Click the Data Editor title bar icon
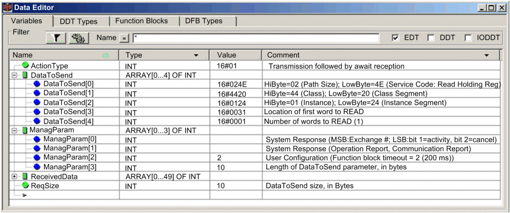 8,8
